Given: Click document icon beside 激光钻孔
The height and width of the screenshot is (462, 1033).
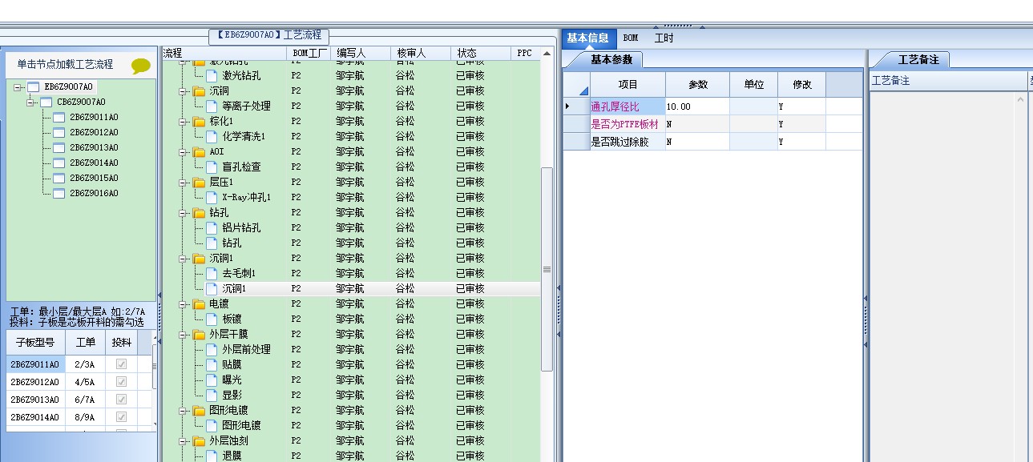Looking at the screenshot, I should coord(212,75).
